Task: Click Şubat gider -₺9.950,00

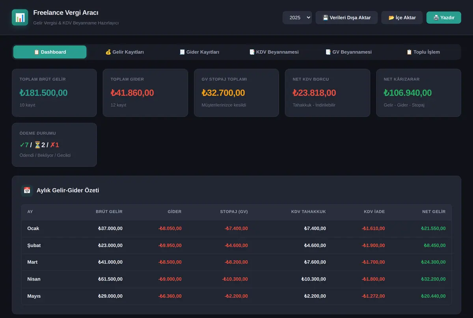Action: 170,245
